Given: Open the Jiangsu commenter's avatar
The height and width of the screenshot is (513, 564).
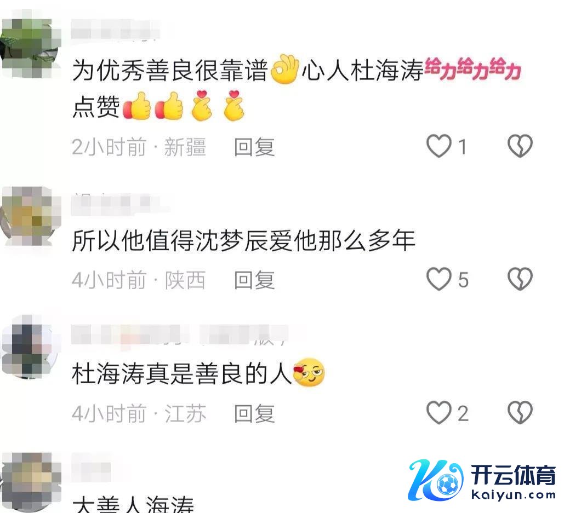Looking at the screenshot, I should tap(31, 345).
